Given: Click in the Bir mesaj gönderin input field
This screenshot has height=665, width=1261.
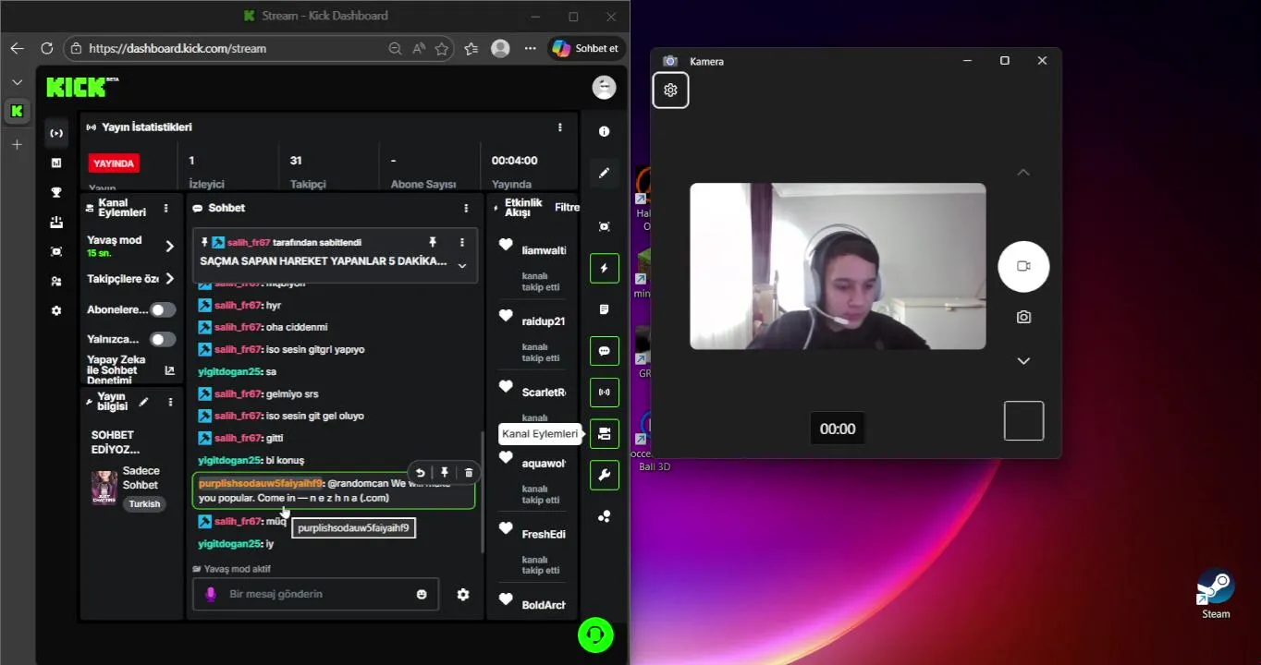Looking at the screenshot, I should [315, 594].
